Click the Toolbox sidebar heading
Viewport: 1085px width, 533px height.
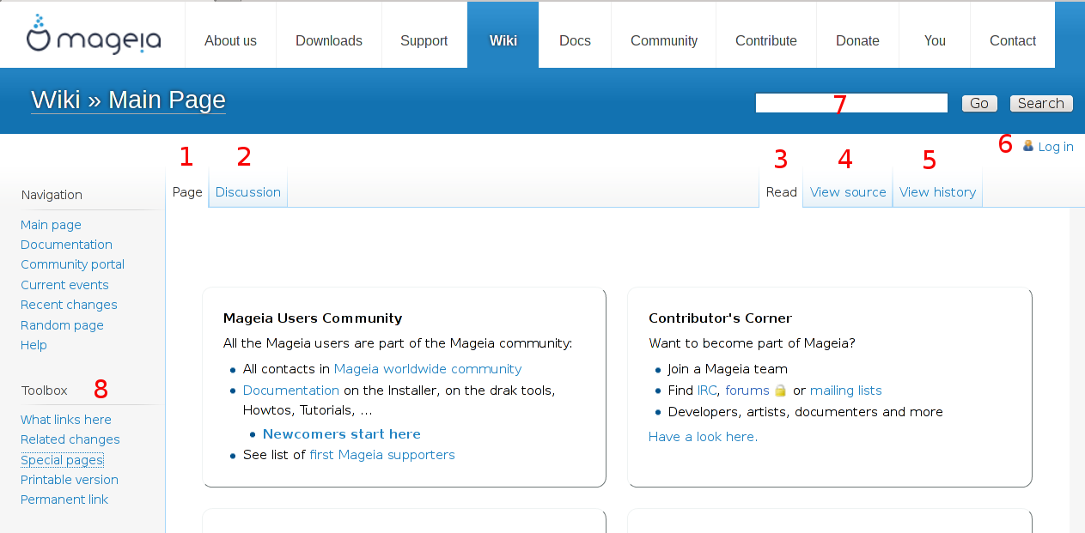tap(45, 391)
